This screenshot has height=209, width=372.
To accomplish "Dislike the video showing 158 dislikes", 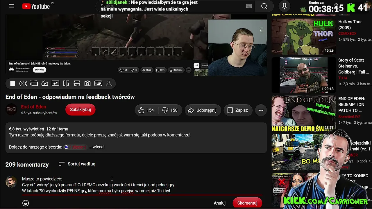I will click(x=170, y=110).
